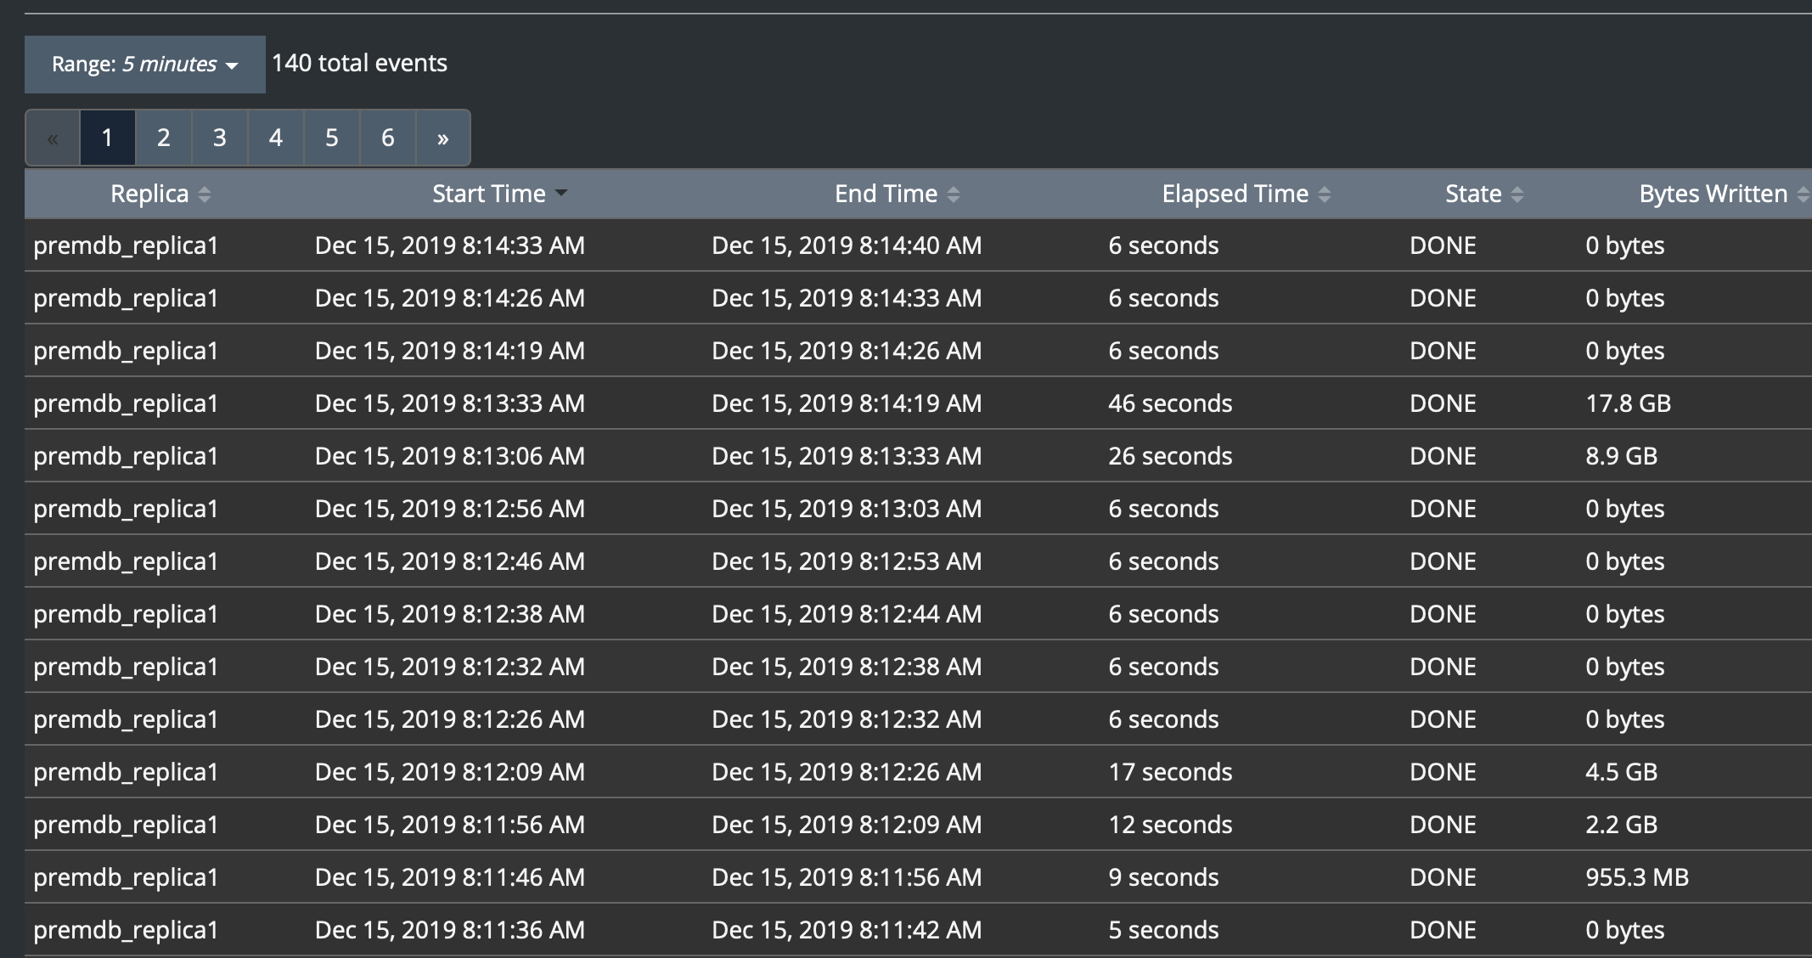
Task: Toggle Start Time sort arrow
Action: click(x=561, y=194)
